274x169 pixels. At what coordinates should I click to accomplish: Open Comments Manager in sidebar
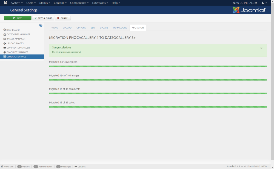coord(18,48)
